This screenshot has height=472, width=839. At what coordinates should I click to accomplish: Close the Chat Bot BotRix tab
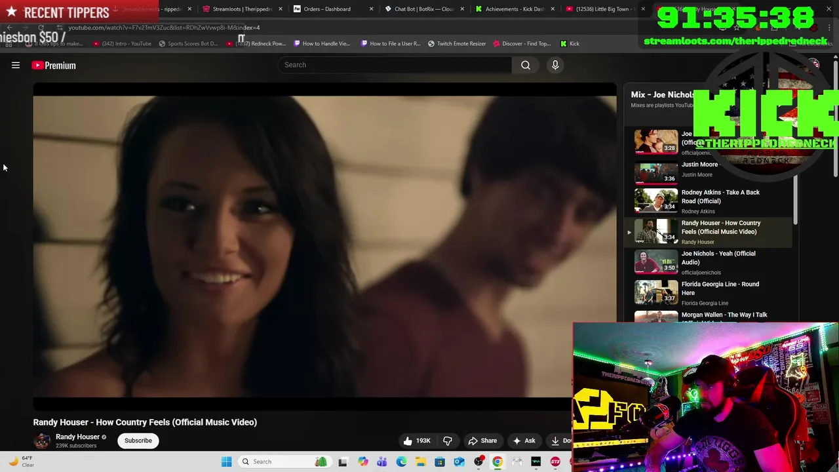[462, 9]
